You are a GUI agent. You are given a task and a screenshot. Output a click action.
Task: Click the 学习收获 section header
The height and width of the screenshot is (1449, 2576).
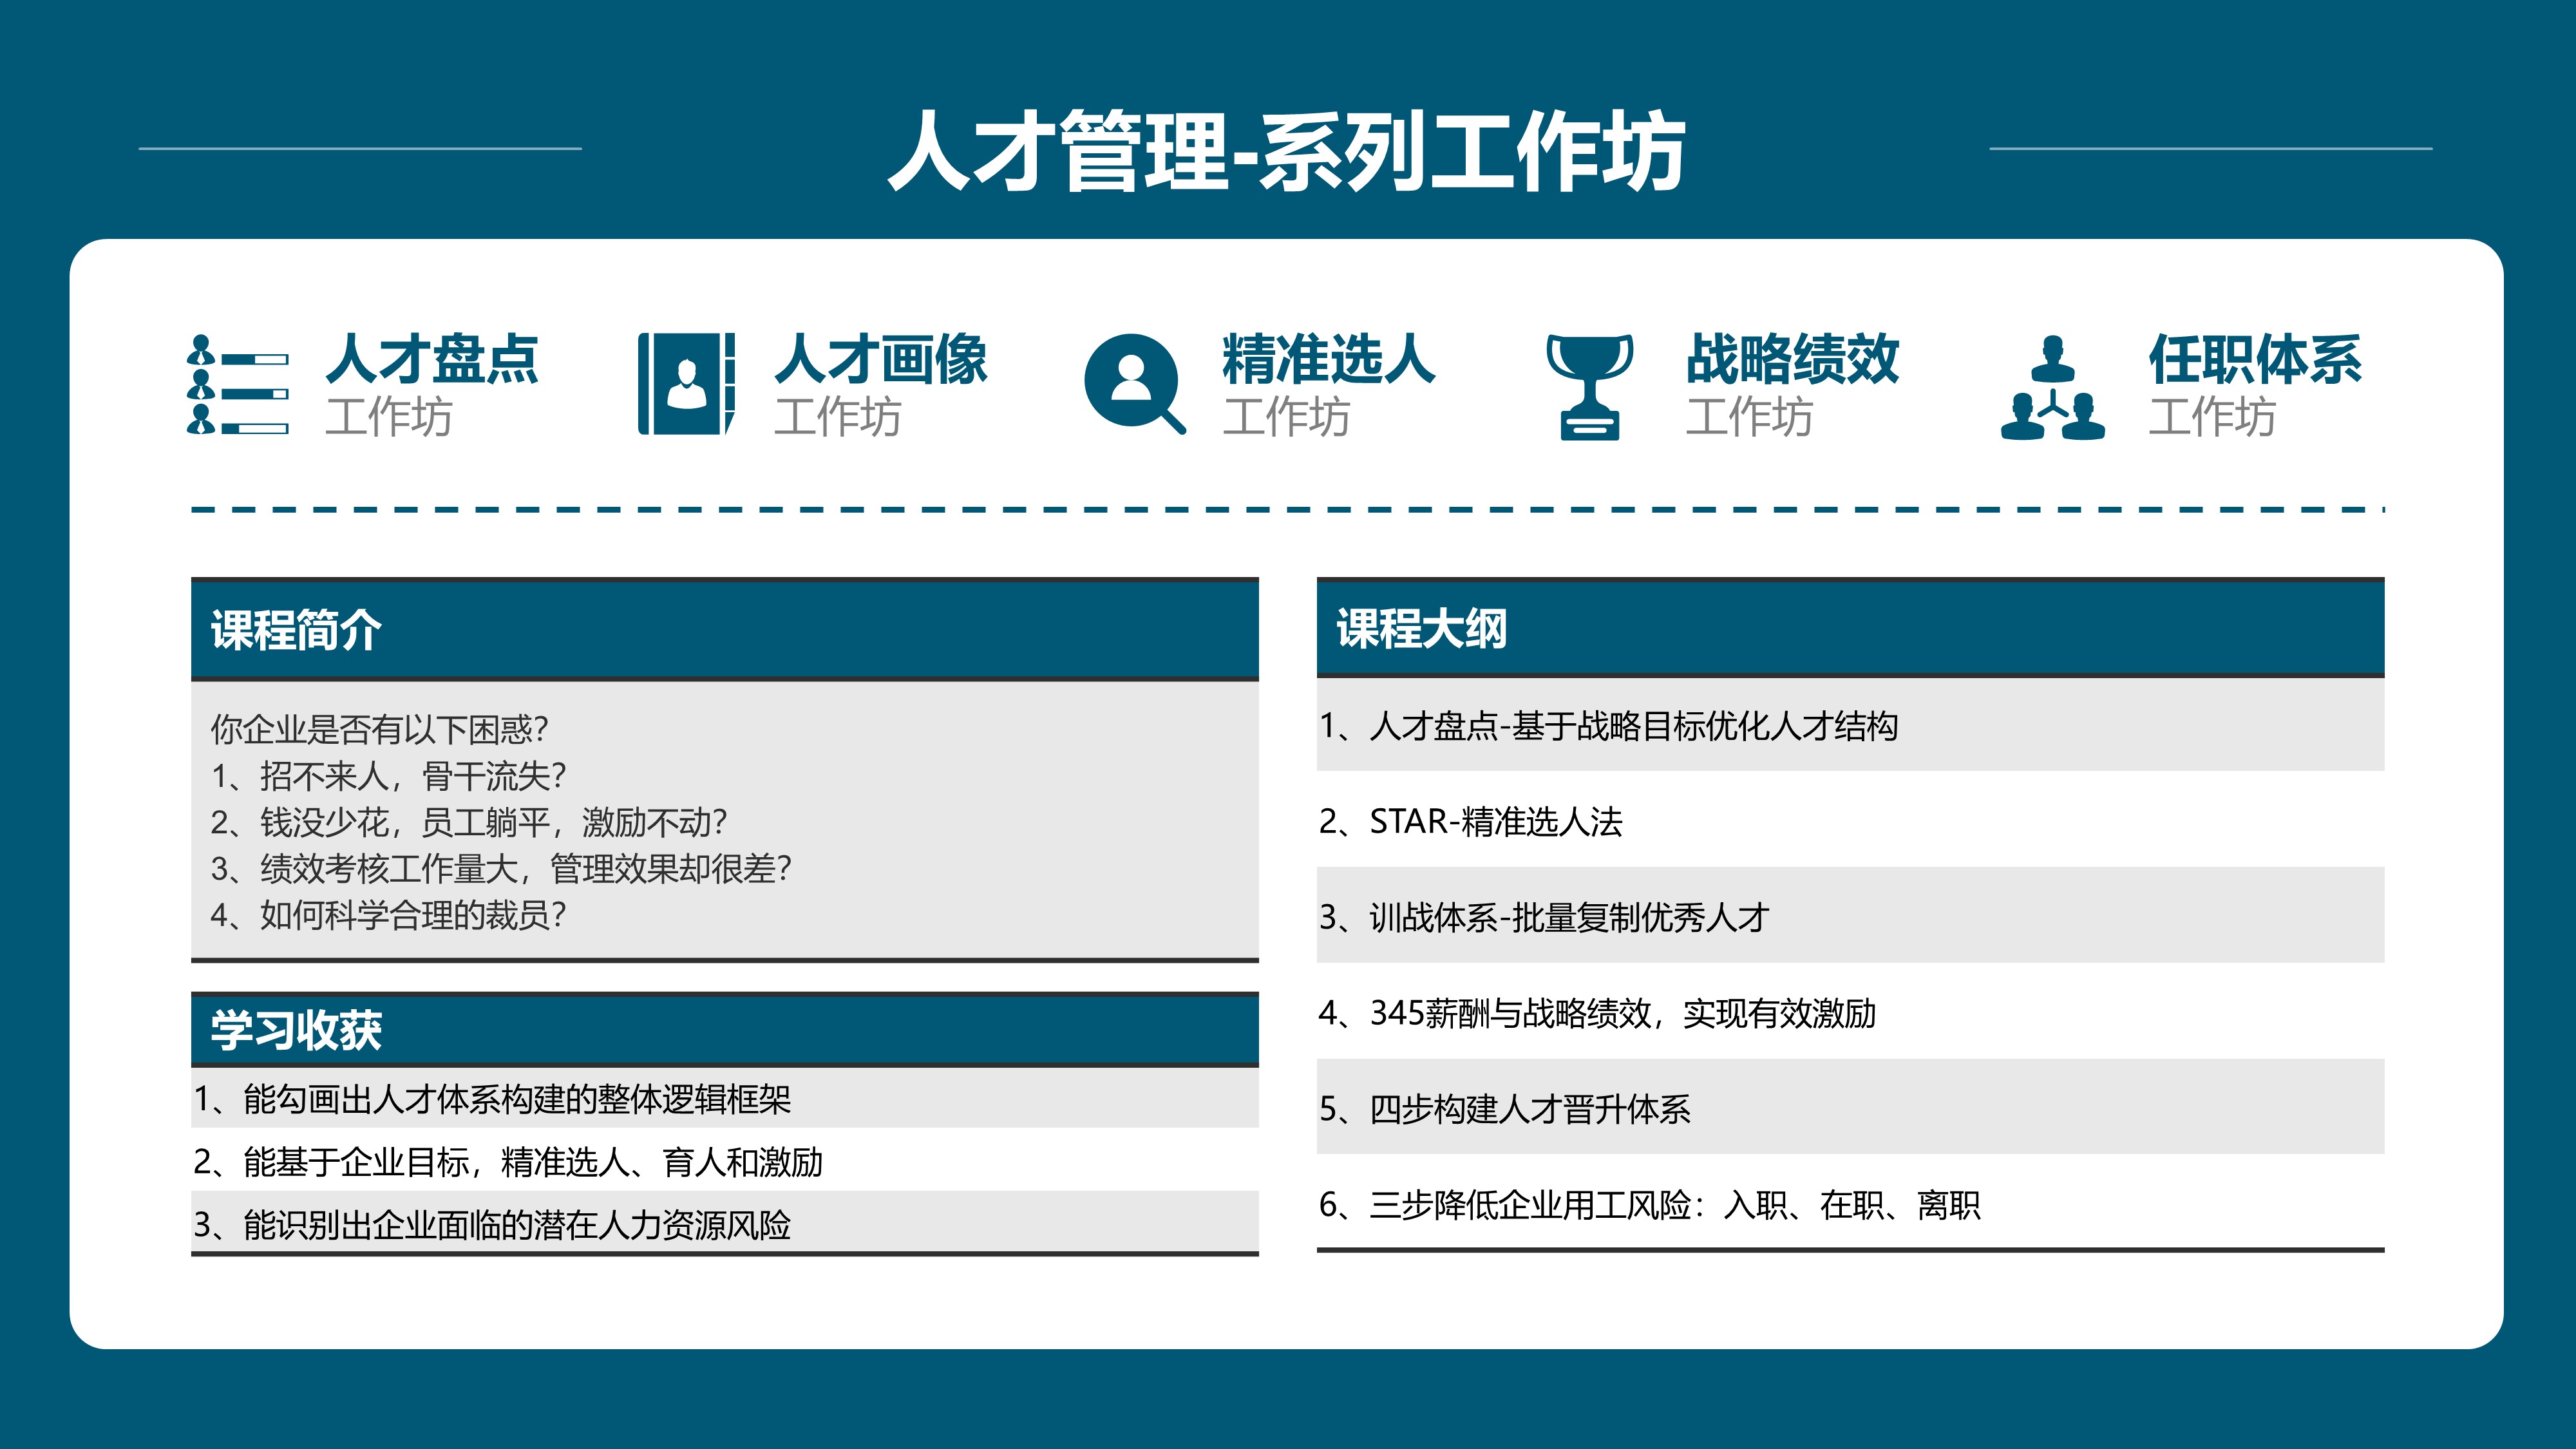pyautogui.click(x=296, y=1030)
